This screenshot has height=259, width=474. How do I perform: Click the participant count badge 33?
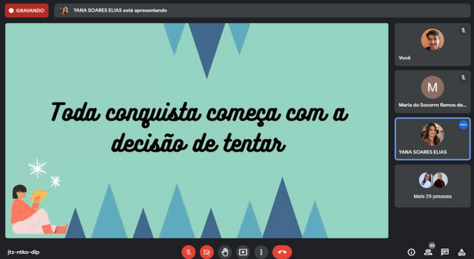click(x=432, y=246)
